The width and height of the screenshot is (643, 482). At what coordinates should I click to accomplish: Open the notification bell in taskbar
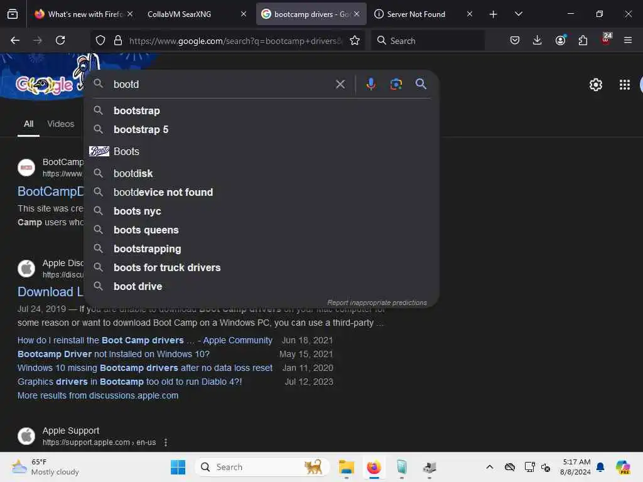pyautogui.click(x=600, y=467)
